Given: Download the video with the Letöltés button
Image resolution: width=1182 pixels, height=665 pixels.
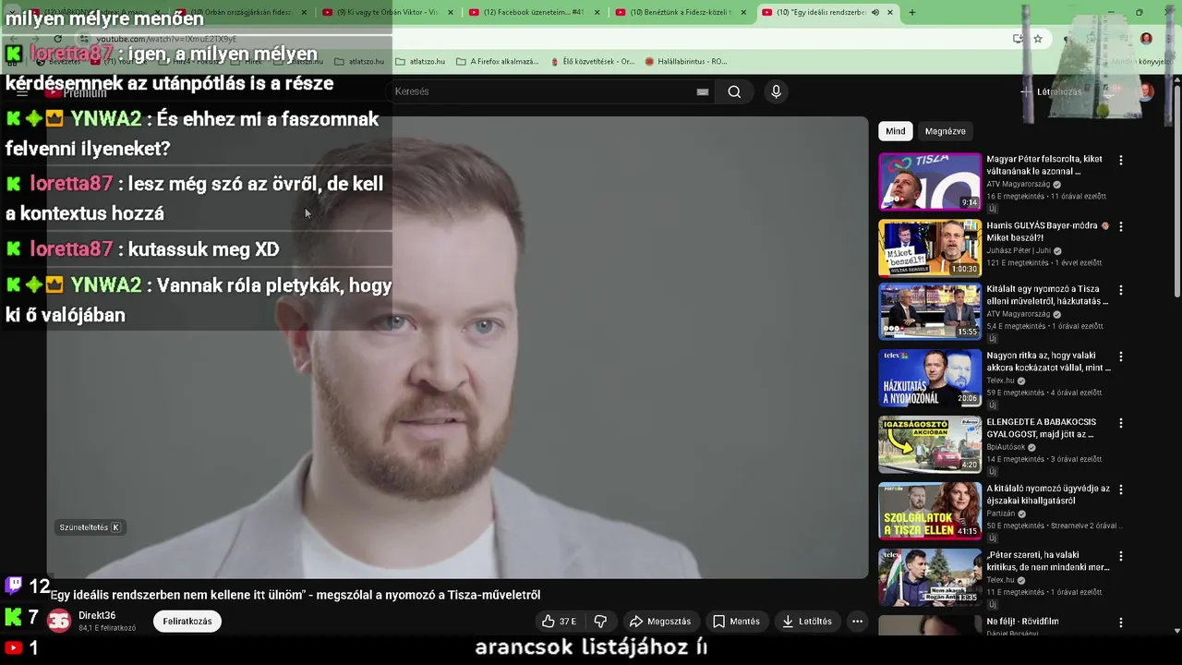Looking at the screenshot, I should pyautogui.click(x=806, y=622).
